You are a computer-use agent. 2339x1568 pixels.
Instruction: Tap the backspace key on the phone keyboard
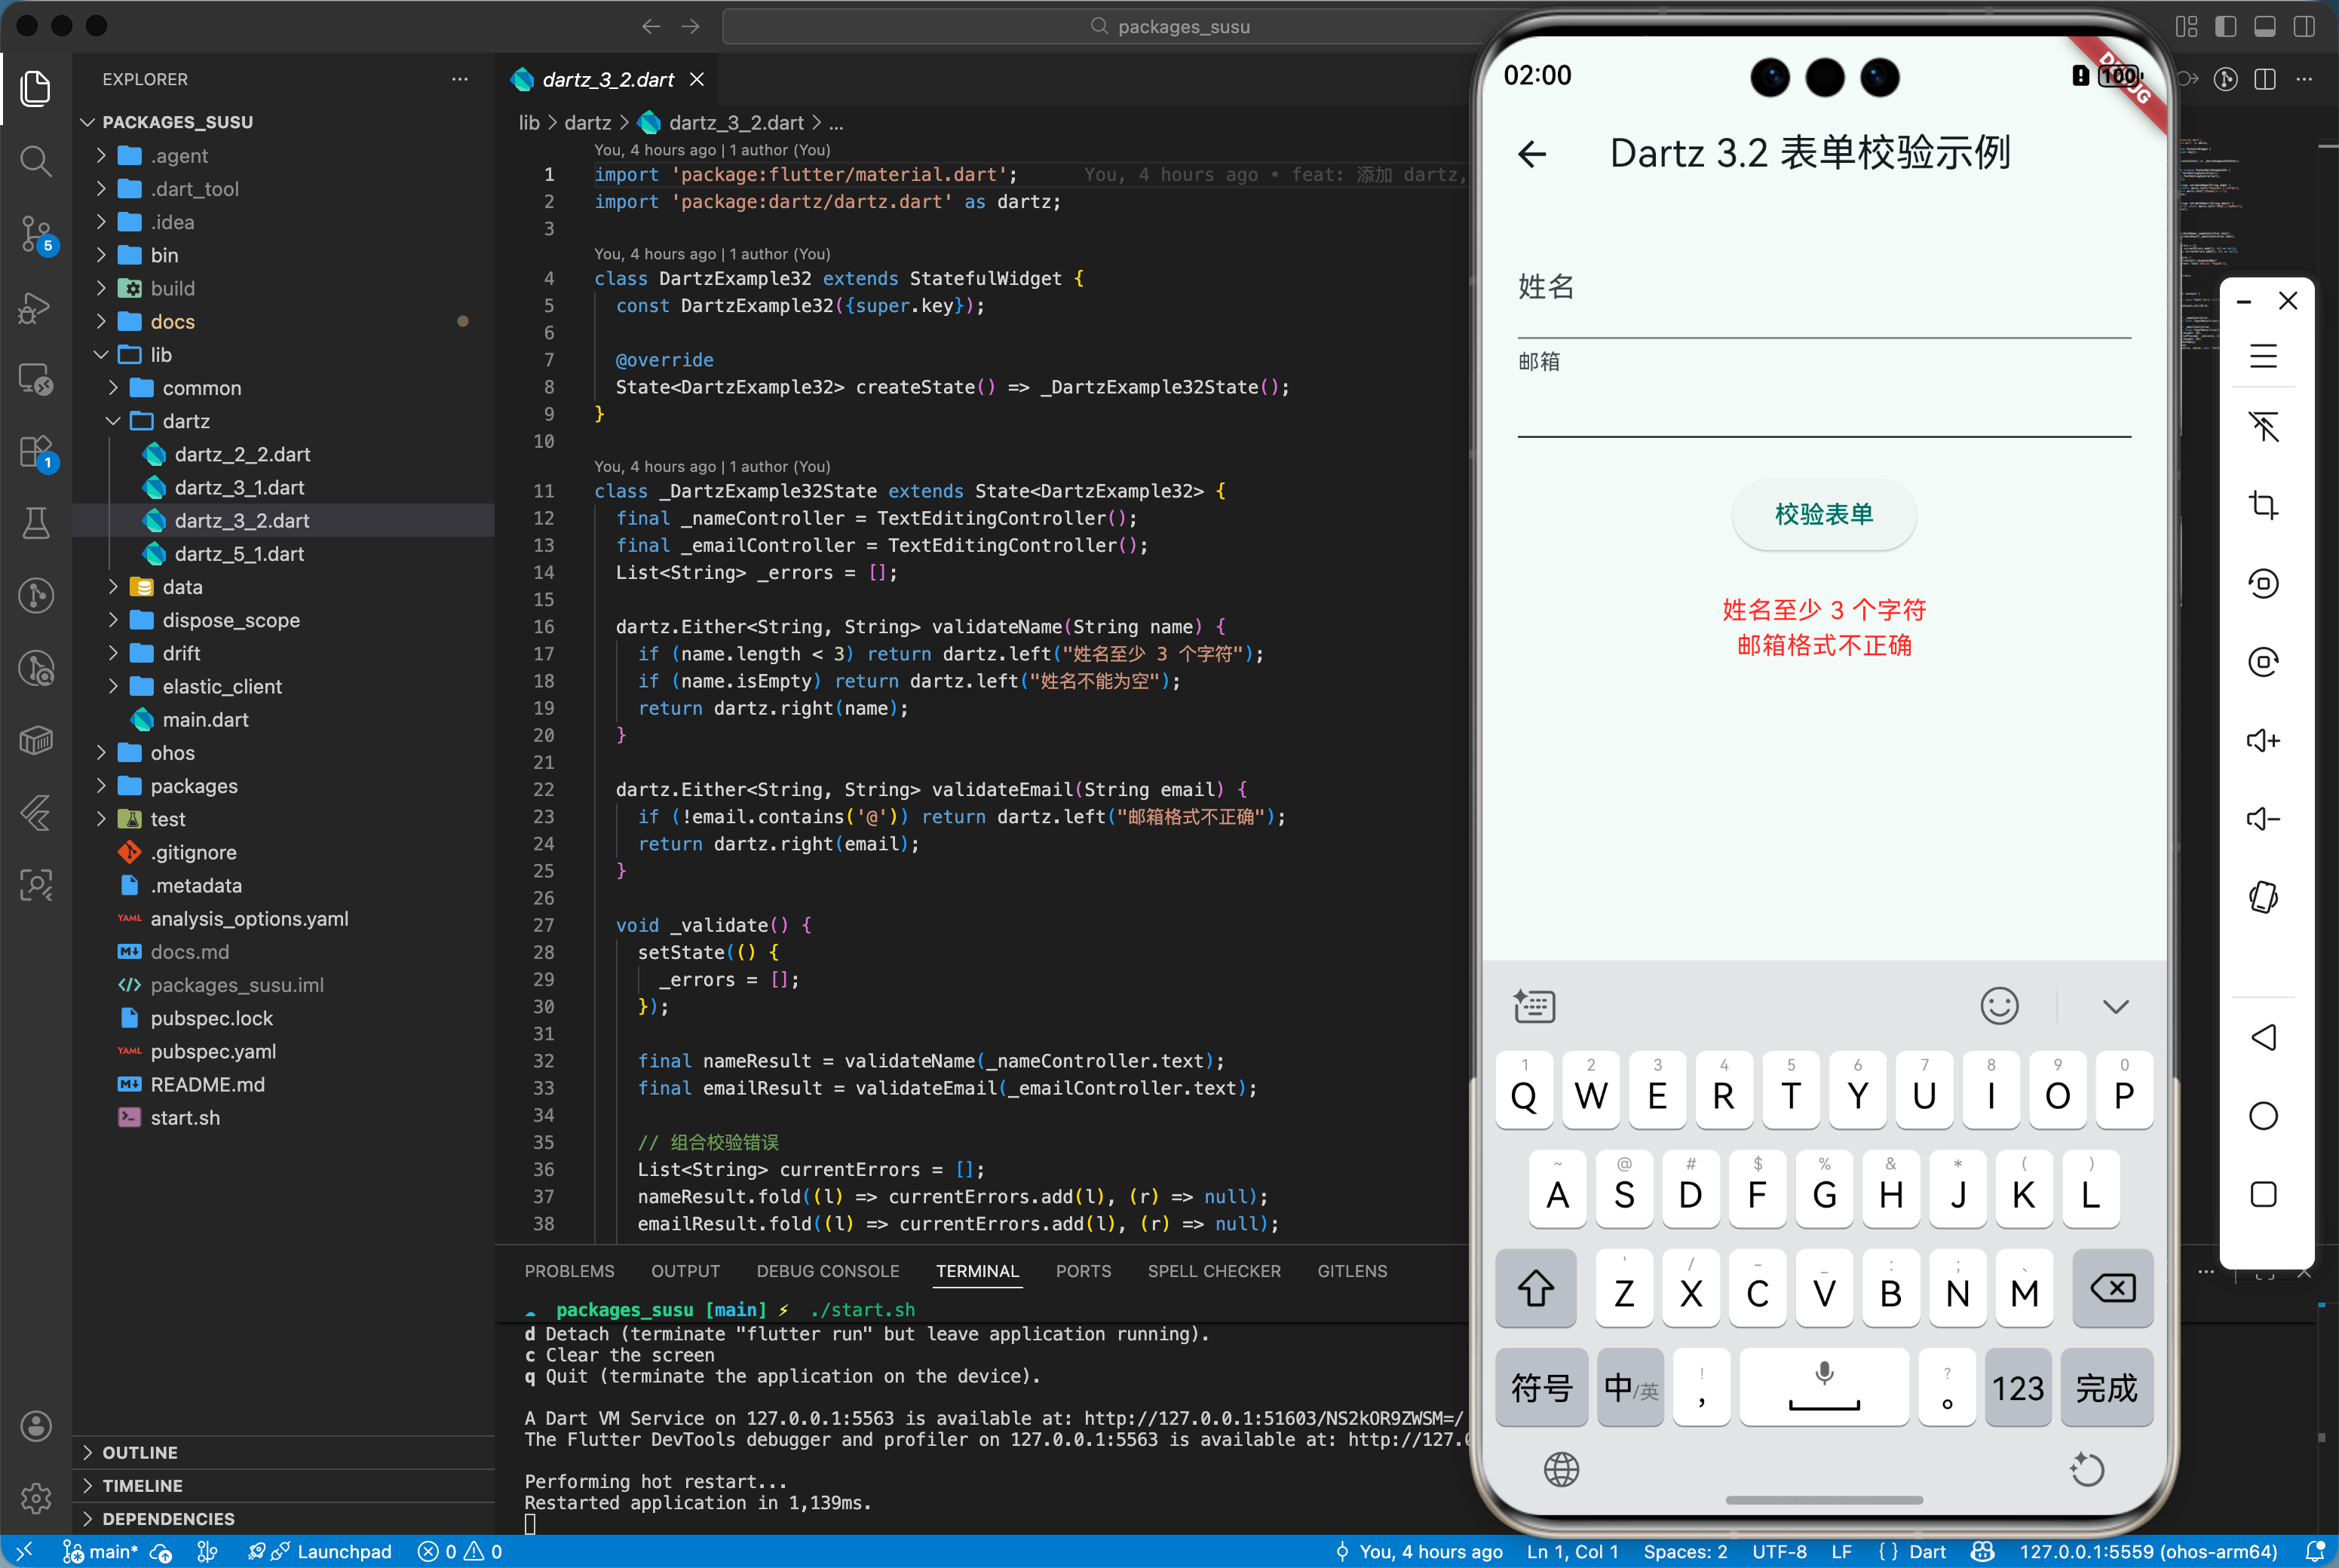point(2113,1288)
